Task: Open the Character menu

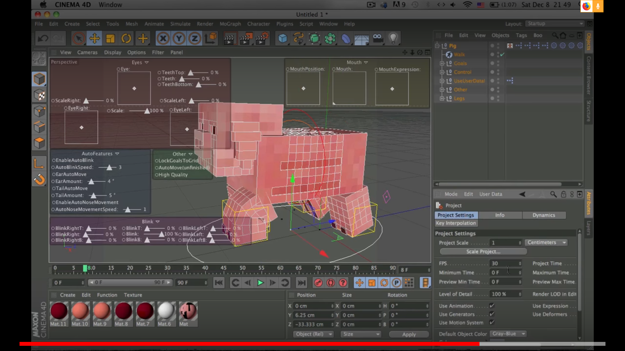Action: pyautogui.click(x=258, y=24)
